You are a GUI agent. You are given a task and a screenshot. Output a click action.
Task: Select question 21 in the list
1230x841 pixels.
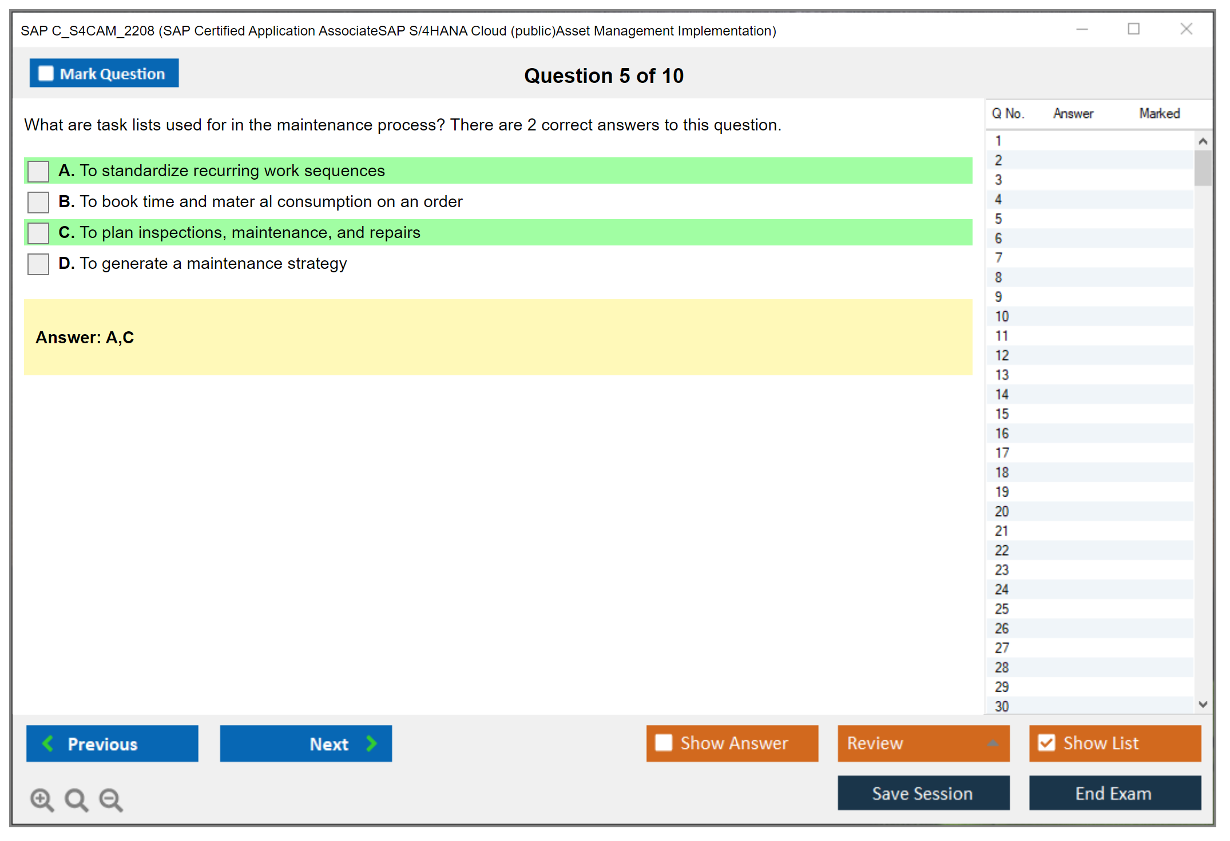click(x=1002, y=531)
